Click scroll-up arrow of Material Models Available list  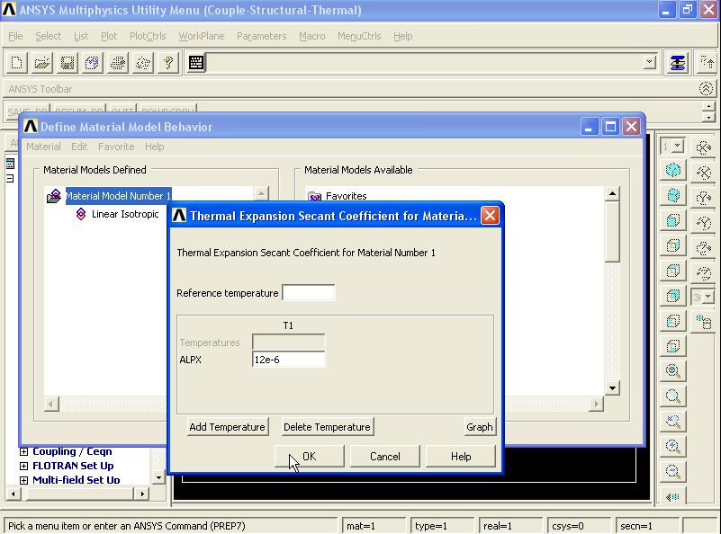tap(612, 194)
